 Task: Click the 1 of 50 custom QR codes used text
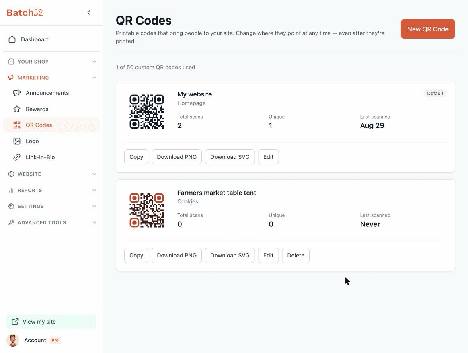pyautogui.click(x=156, y=67)
